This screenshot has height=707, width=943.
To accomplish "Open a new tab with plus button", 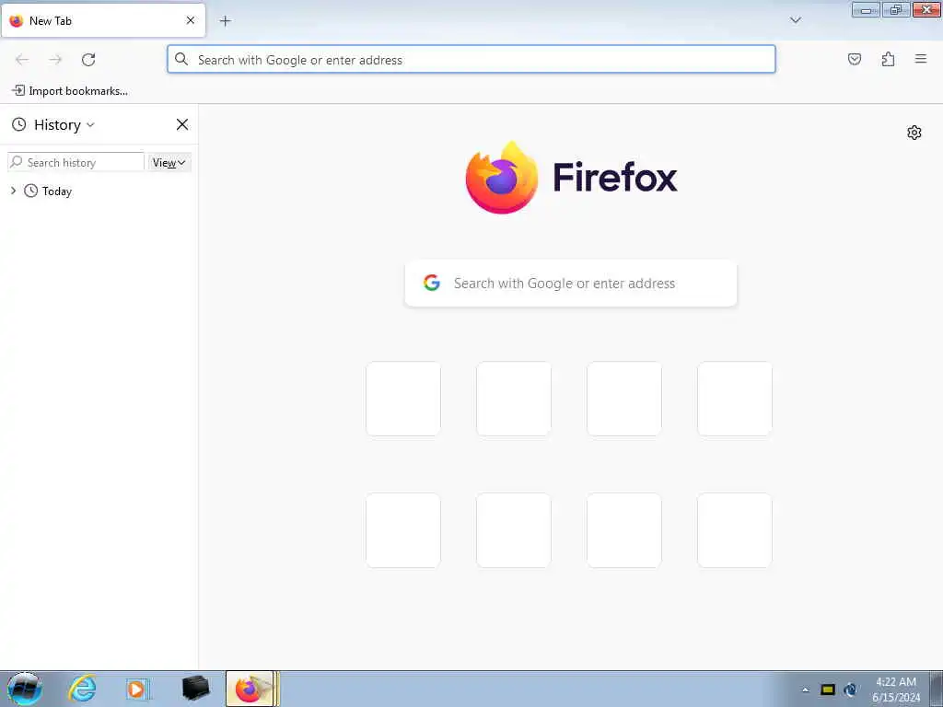I will pyautogui.click(x=225, y=21).
